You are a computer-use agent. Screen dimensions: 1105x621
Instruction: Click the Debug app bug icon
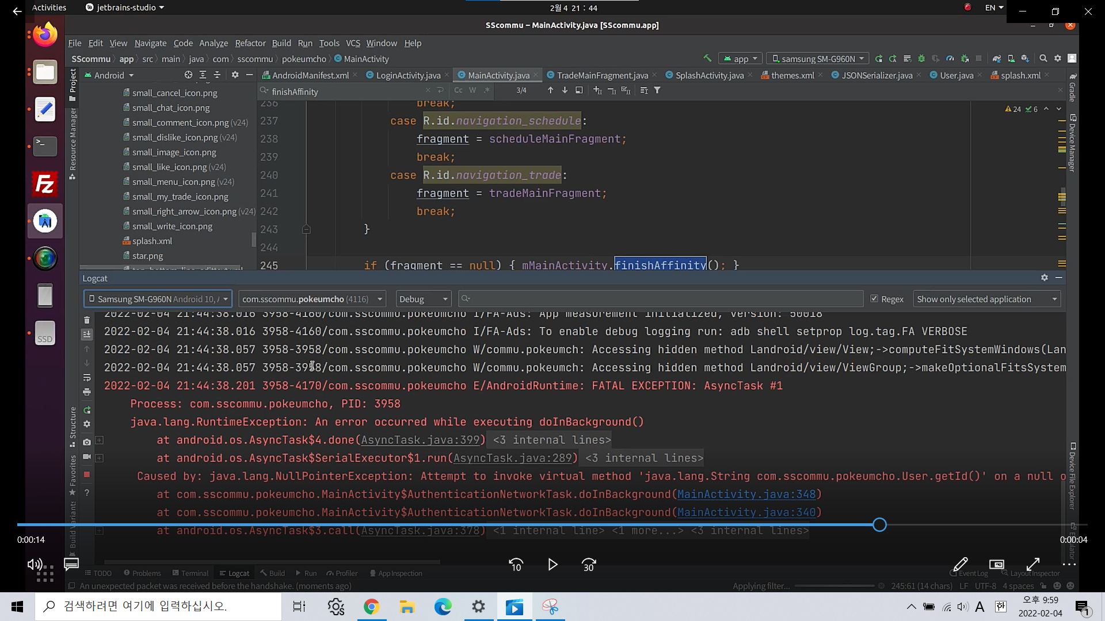[x=921, y=59]
